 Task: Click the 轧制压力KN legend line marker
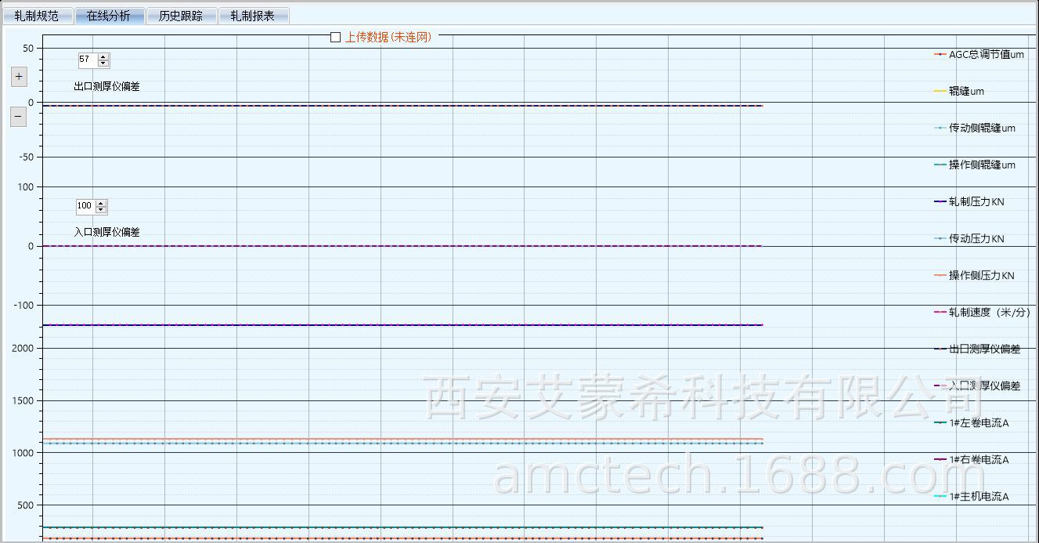[940, 202]
